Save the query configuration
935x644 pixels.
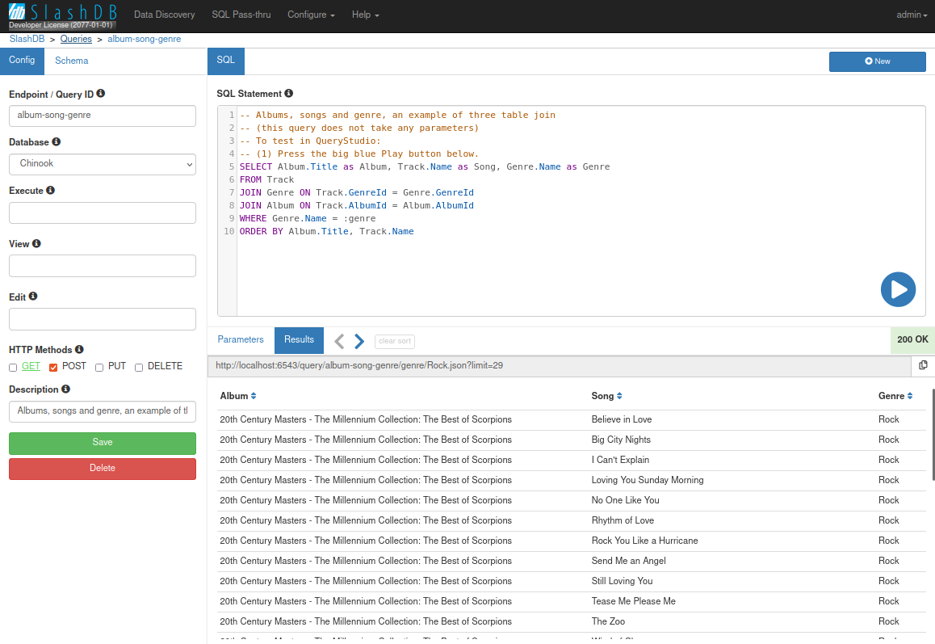(103, 443)
